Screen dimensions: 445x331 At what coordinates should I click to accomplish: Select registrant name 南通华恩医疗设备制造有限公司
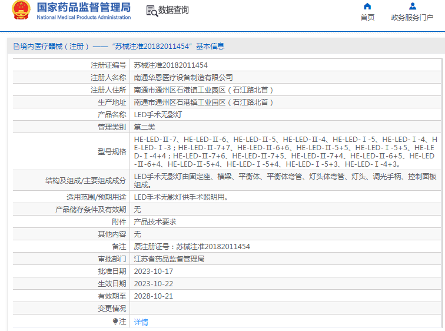(183, 78)
